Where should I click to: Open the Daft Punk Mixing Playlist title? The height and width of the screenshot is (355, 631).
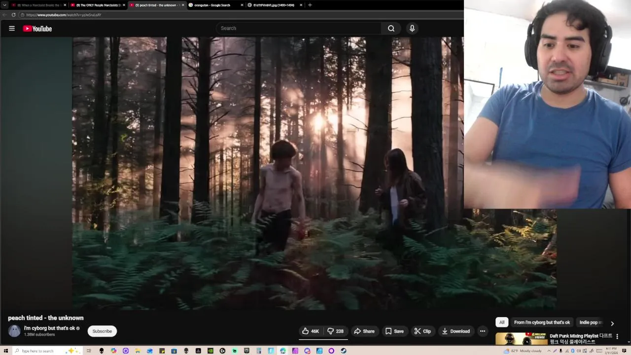point(581,339)
